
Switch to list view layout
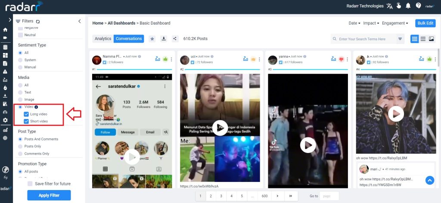pos(423,39)
